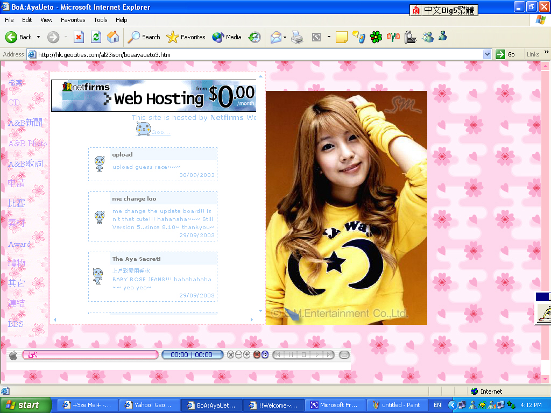Play the track in the music player
Screen dimensions: 551x413
tap(316, 355)
